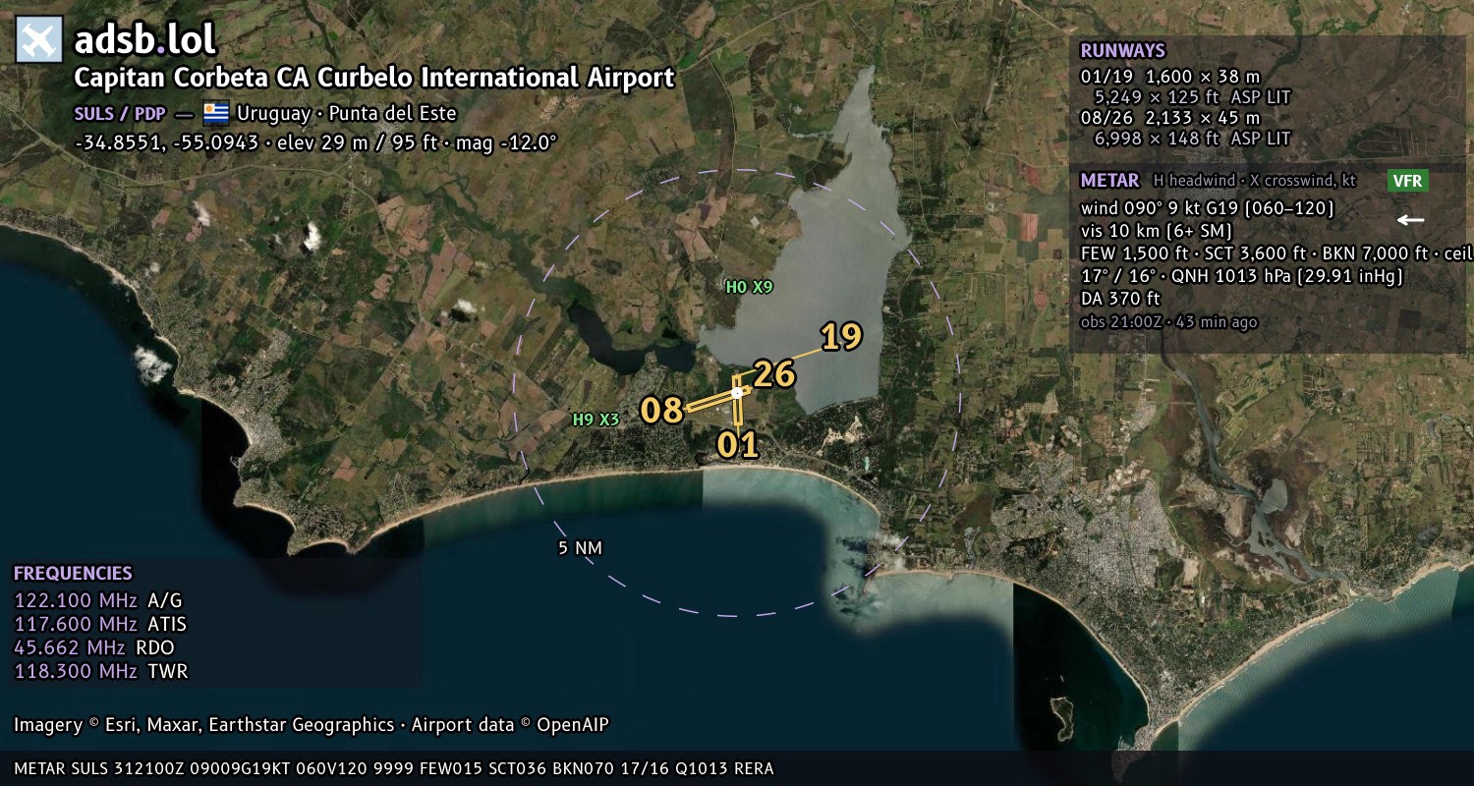Click the METAR panel heading
This screenshot has height=786, width=1474.
pyautogui.click(x=1109, y=181)
